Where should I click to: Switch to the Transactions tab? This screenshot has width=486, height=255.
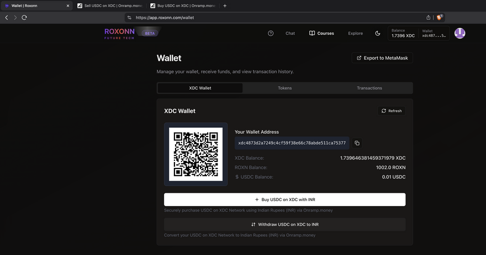tap(369, 88)
